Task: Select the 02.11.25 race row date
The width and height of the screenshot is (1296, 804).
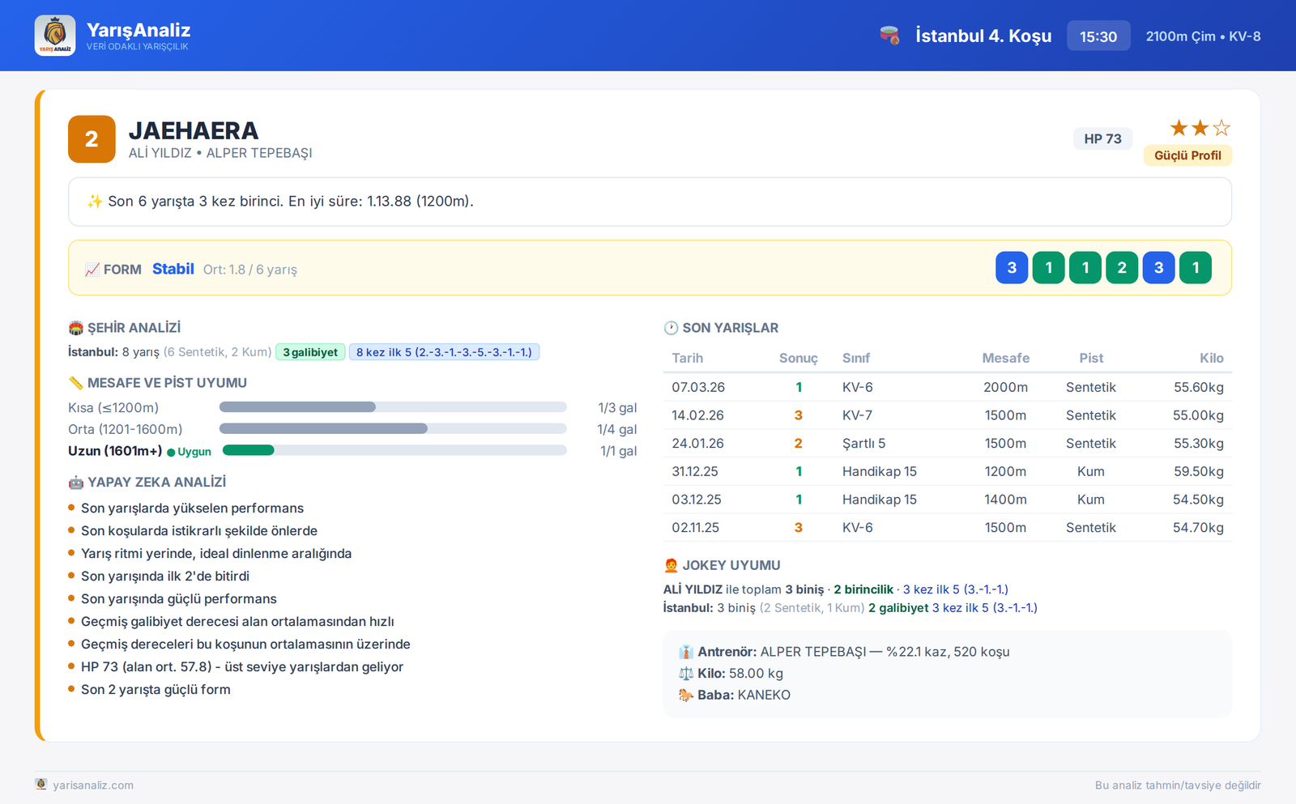Action: [x=696, y=528]
